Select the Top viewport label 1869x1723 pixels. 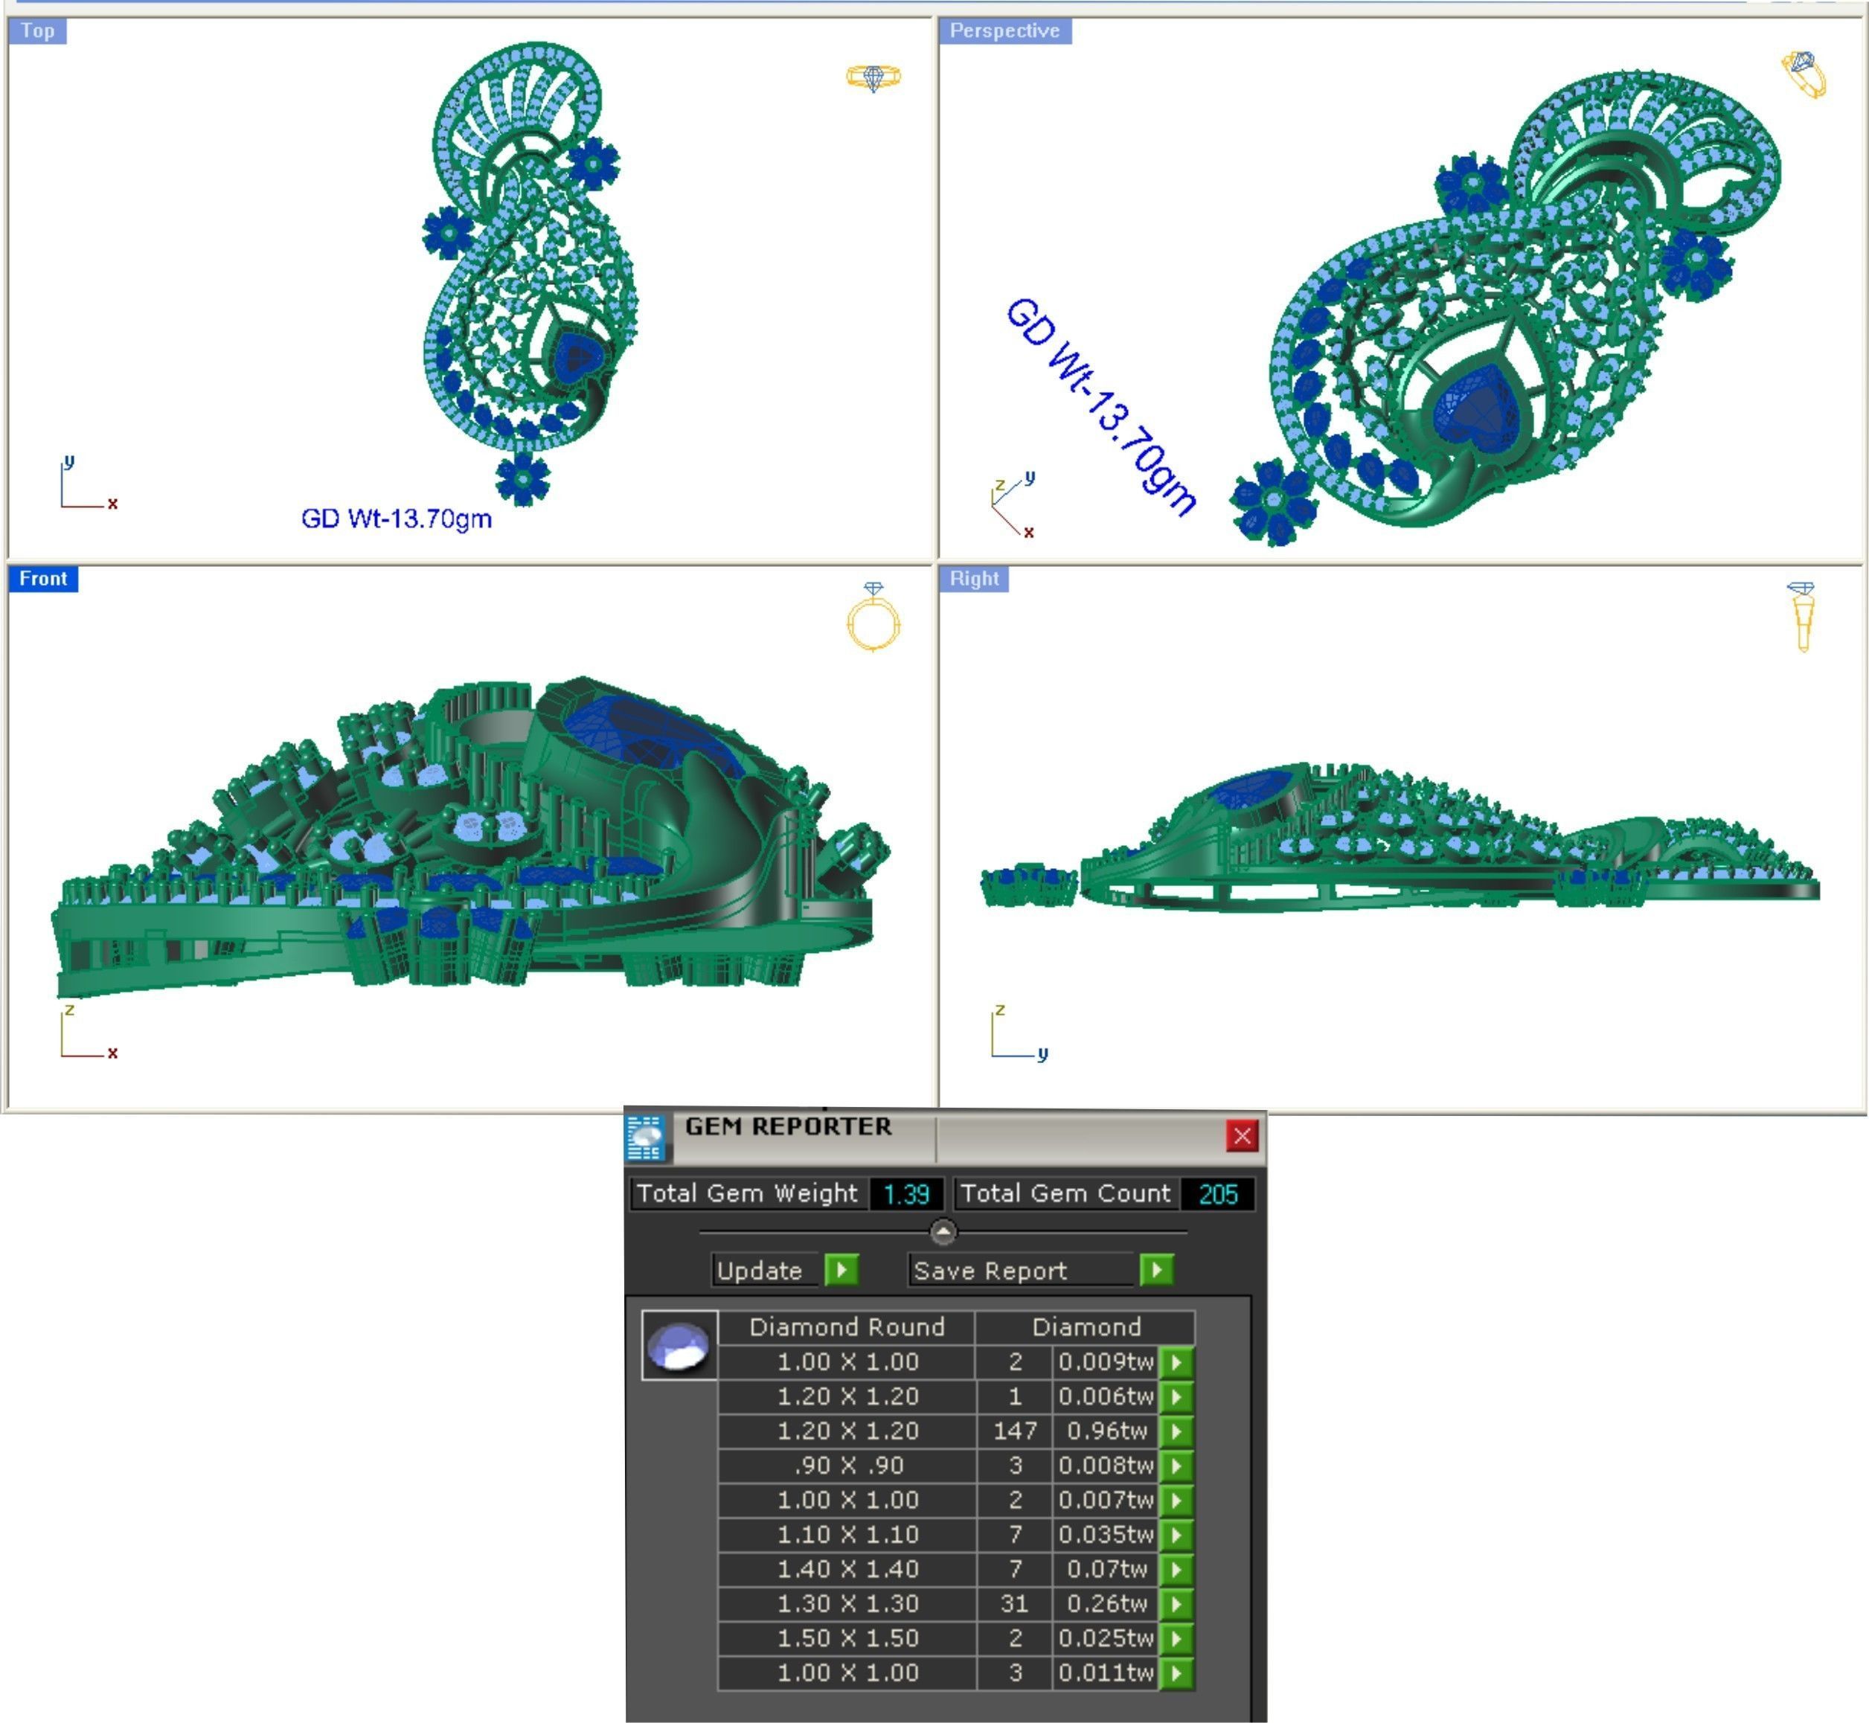38,31
